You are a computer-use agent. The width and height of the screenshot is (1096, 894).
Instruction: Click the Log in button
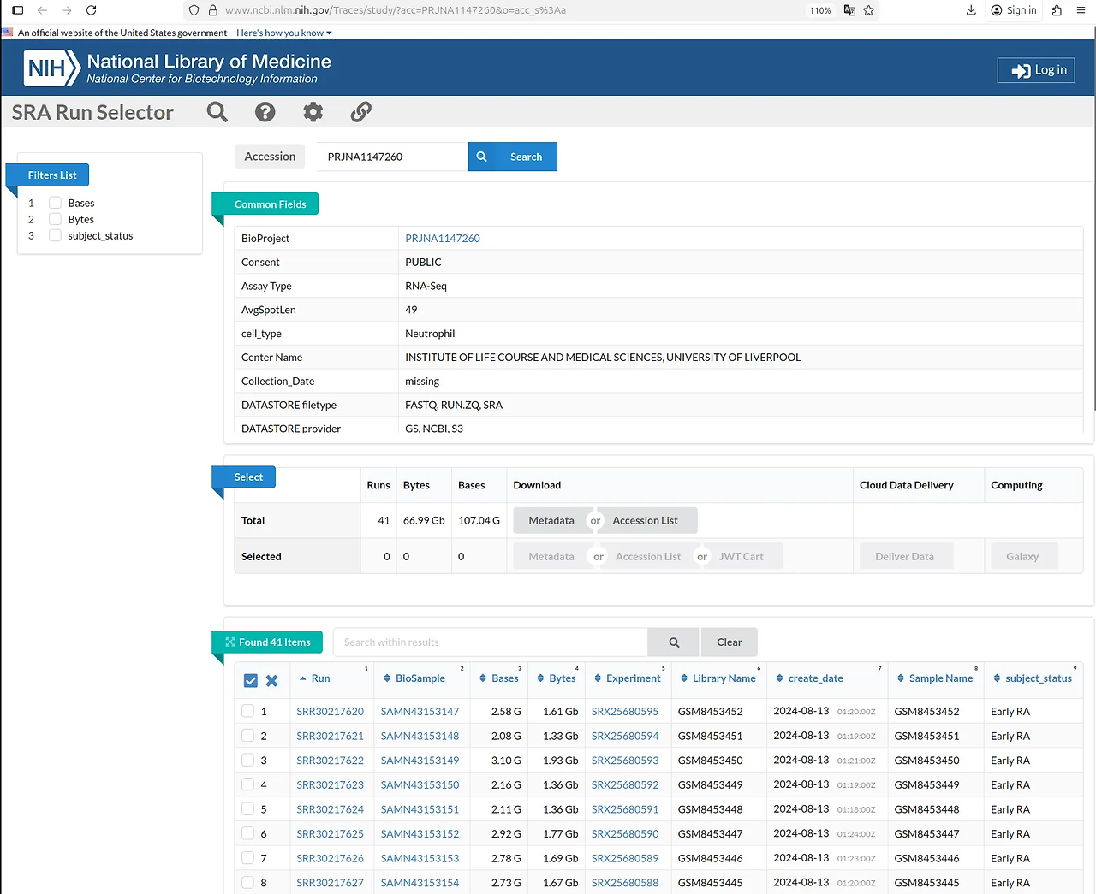click(x=1036, y=70)
